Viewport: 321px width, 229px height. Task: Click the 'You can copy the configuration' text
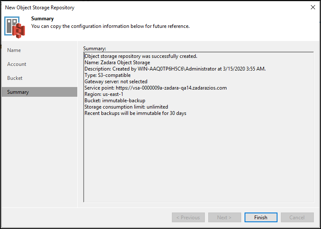[x=110, y=26]
